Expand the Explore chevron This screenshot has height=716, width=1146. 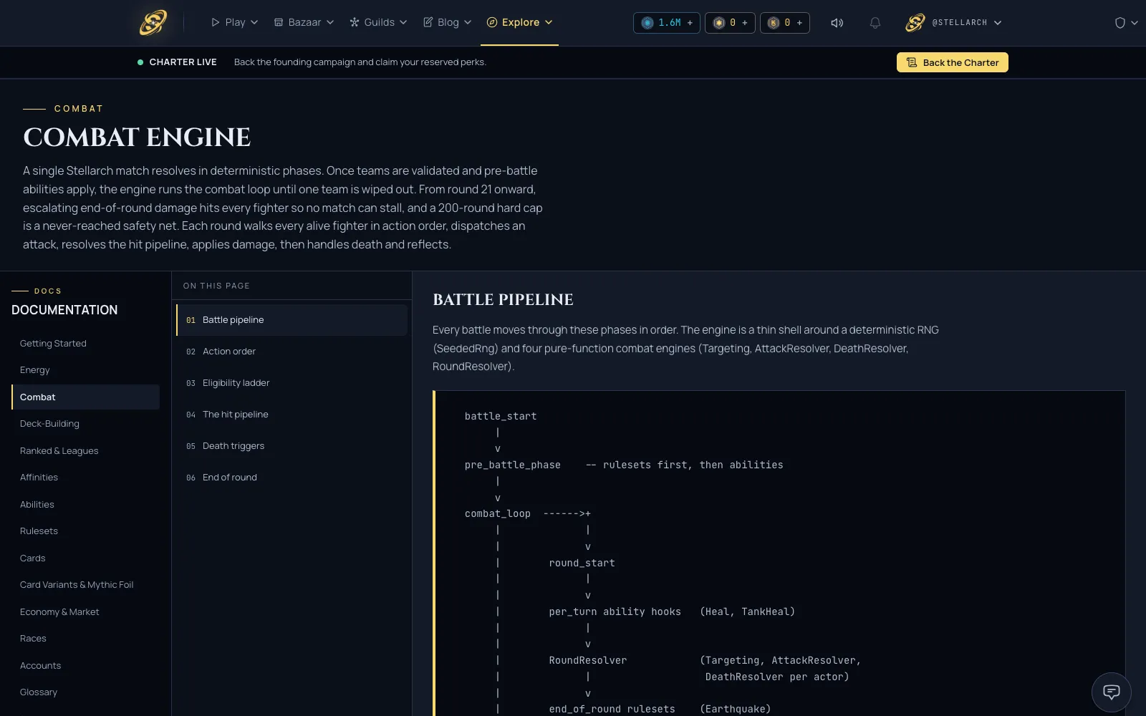tap(549, 22)
